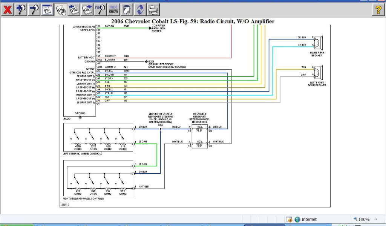Click the steering wheel module coil box
The image size is (386, 226).
[199, 136]
